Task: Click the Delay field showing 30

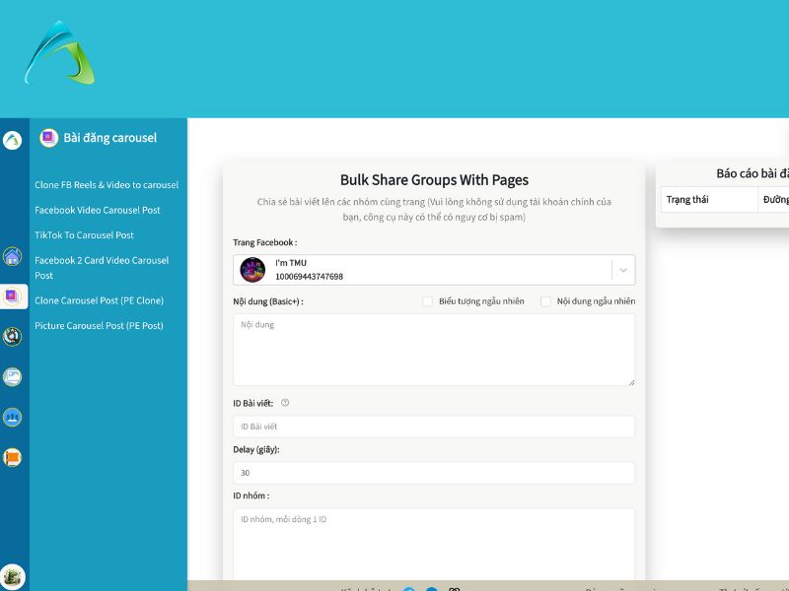Action: click(434, 473)
